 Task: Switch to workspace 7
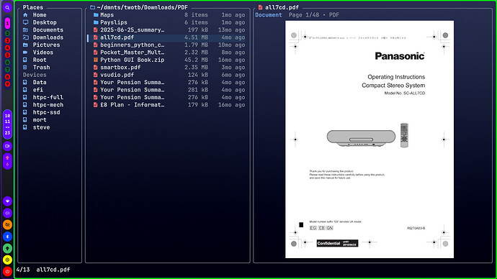(7, 70)
